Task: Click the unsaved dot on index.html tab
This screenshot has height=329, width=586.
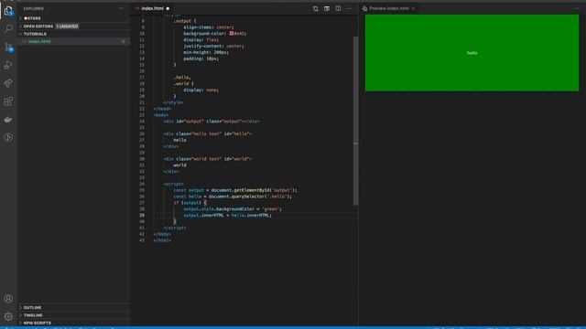Action: 168,8
